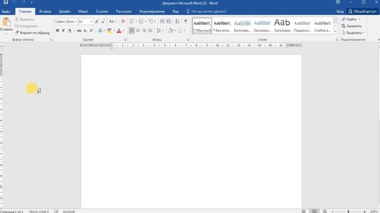Click the numbered list icon
The image size is (380, 213).
(x=141, y=21)
